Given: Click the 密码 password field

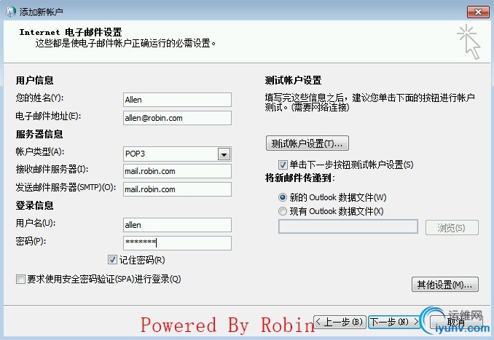Looking at the screenshot, I should pos(177,243).
